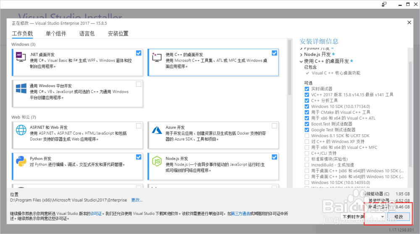Screen dimensions: 420x234
Task: Click the Web 和云 (7) section header
Action: tap(24, 117)
